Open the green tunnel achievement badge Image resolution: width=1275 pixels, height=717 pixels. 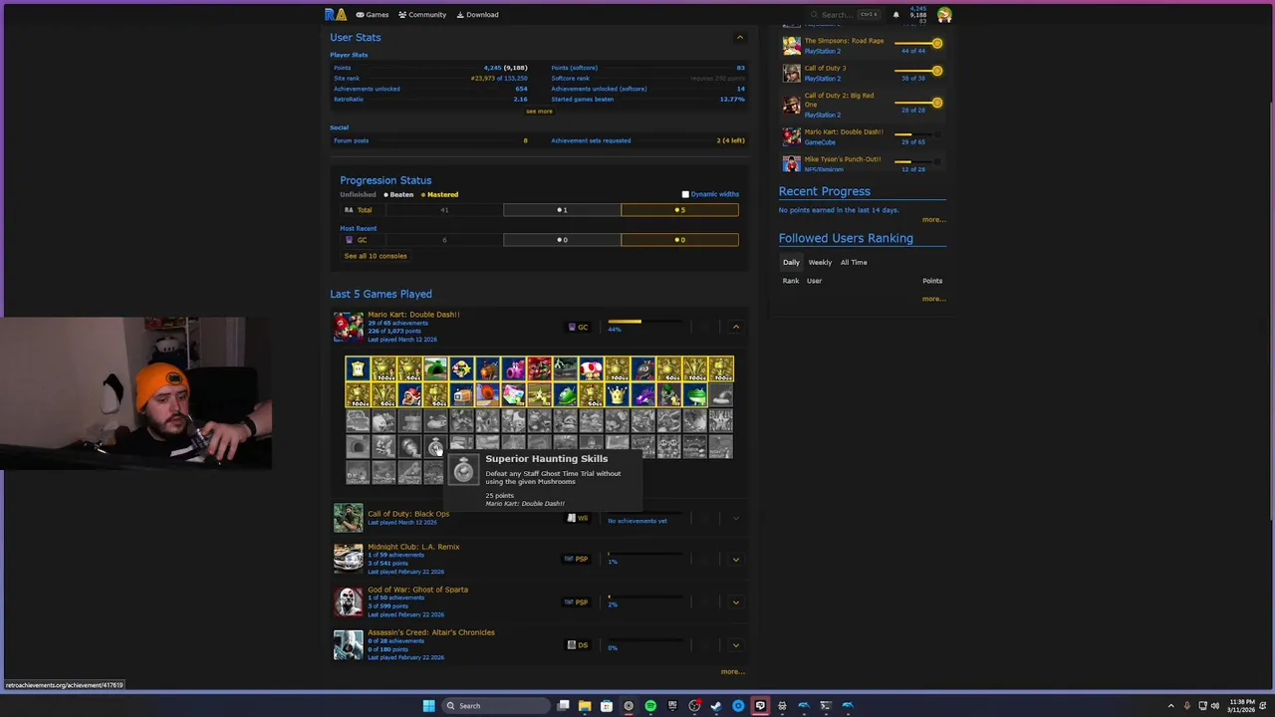(435, 369)
